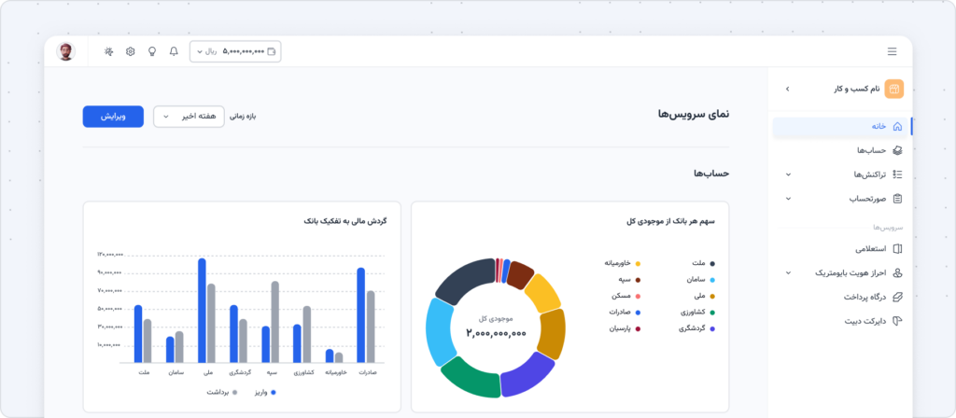Open the user avatar profile menu
This screenshot has height=418, width=956.
(x=66, y=52)
